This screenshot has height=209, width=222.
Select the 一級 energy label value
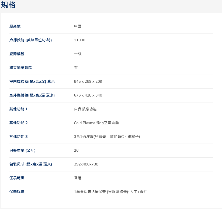[x=78, y=54]
